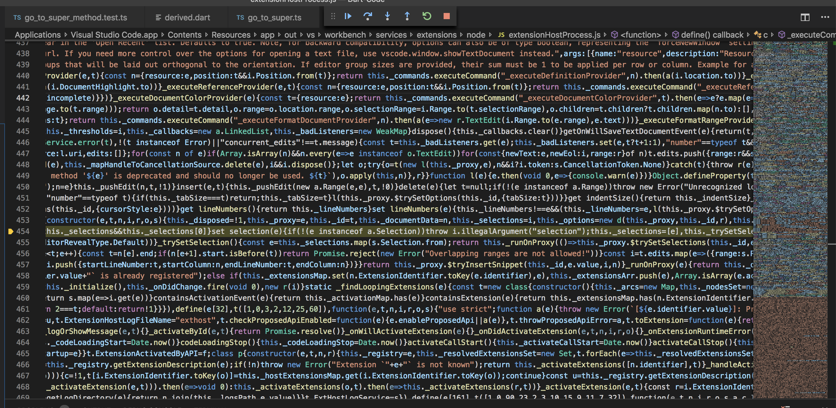Step out of the current function
Viewport: 836px width, 408px height.
[x=407, y=16]
